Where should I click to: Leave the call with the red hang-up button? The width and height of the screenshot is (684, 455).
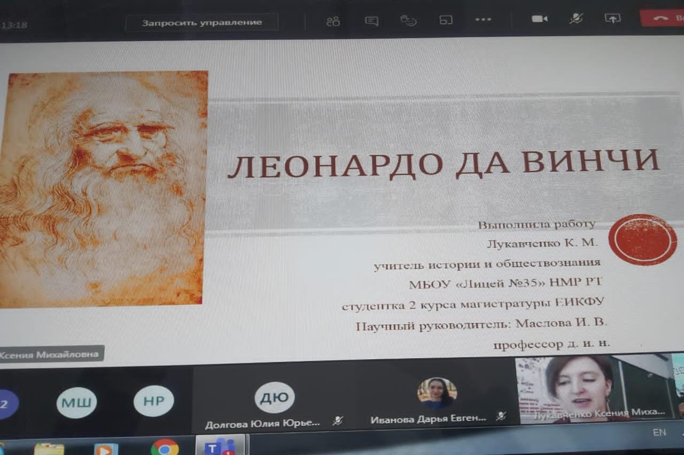(662, 18)
